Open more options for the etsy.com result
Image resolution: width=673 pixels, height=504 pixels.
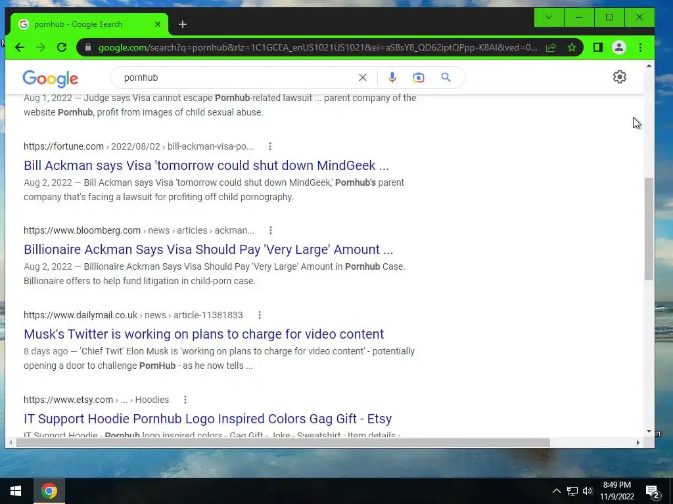(185, 400)
